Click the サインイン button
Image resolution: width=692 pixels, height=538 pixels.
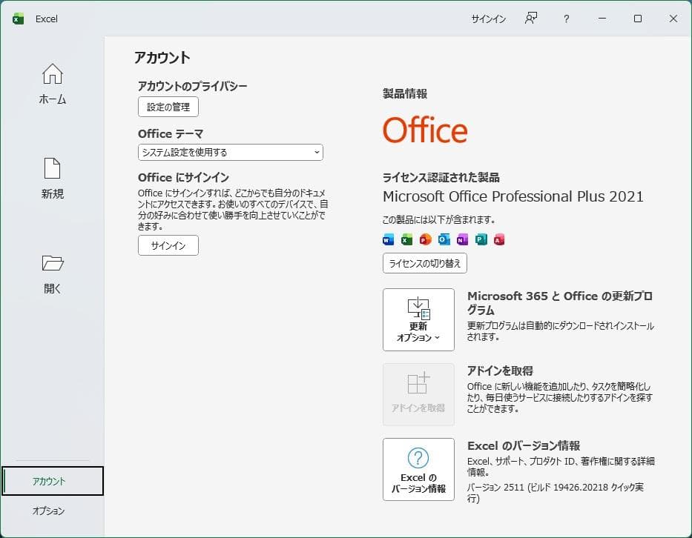point(168,245)
